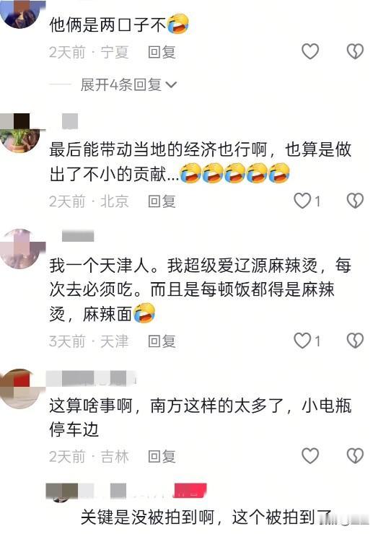Reply to the Jilin comment via 回复
Viewport: 378px width, 534px height.
(x=162, y=456)
